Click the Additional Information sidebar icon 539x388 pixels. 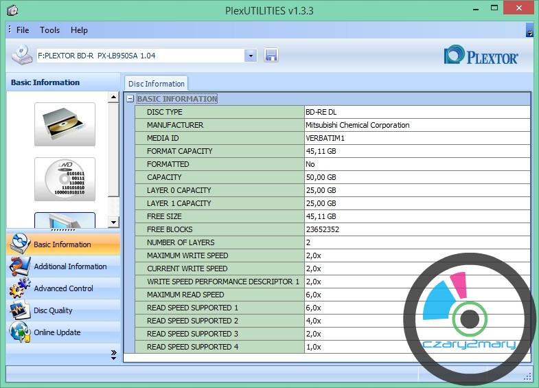pyautogui.click(x=19, y=266)
